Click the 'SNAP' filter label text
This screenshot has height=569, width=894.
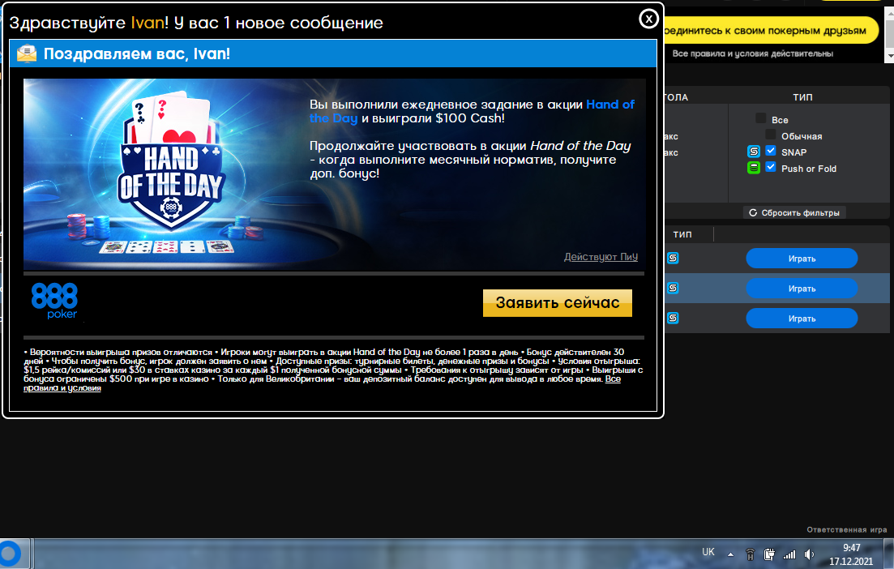(793, 152)
